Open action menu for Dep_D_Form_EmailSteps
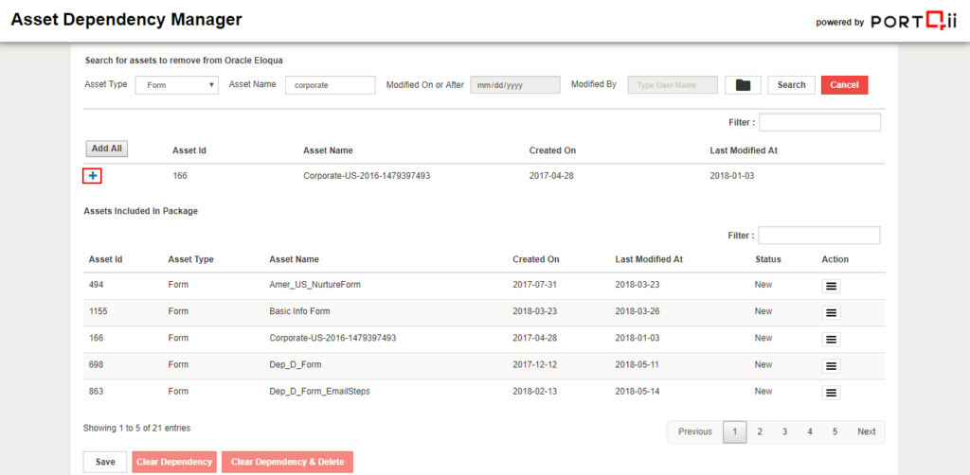The width and height of the screenshot is (970, 475). (x=831, y=392)
